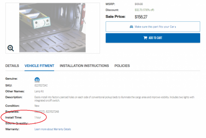Click the 'Lamp Kit' other names value
206x138 pixels.
[x=39, y=91]
